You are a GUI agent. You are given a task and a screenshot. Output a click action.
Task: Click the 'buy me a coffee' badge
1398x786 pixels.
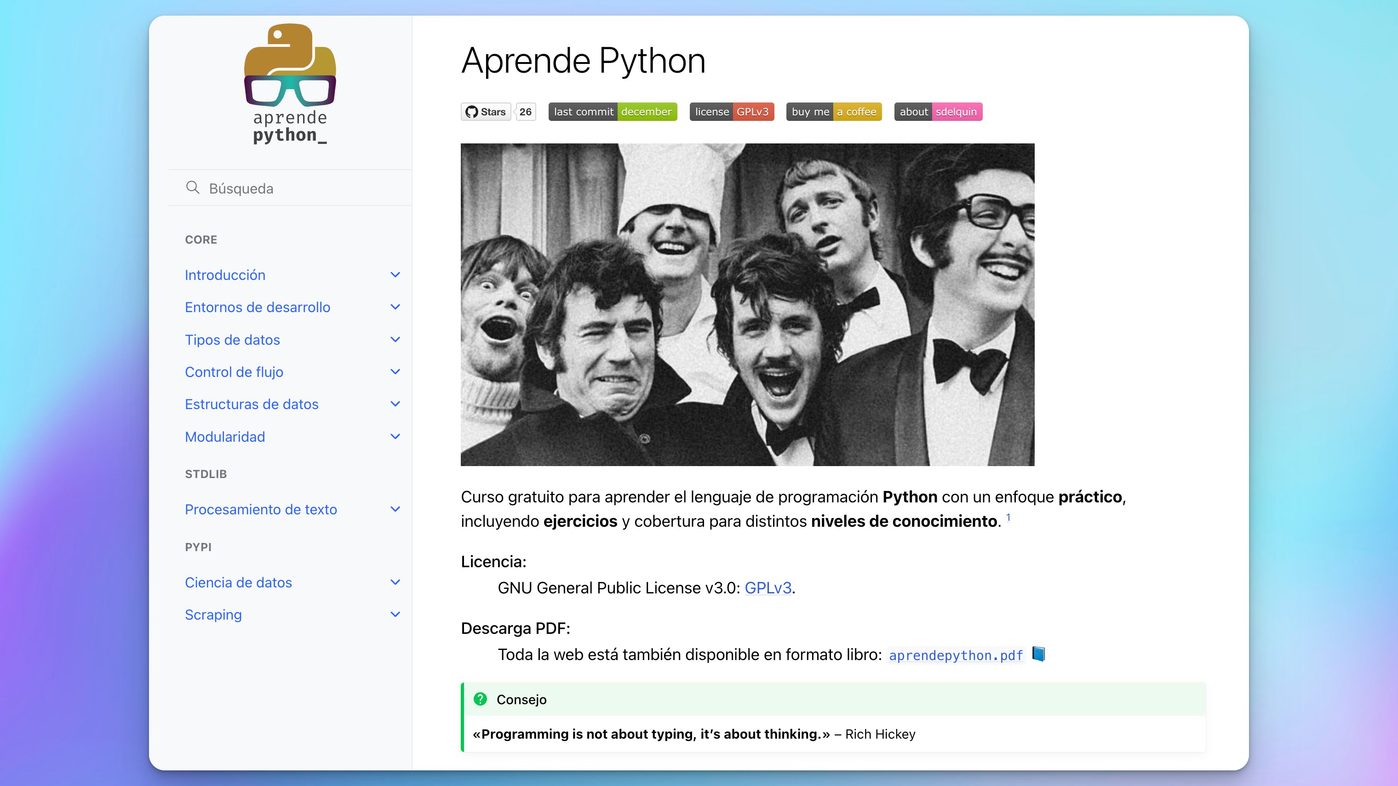pos(834,112)
